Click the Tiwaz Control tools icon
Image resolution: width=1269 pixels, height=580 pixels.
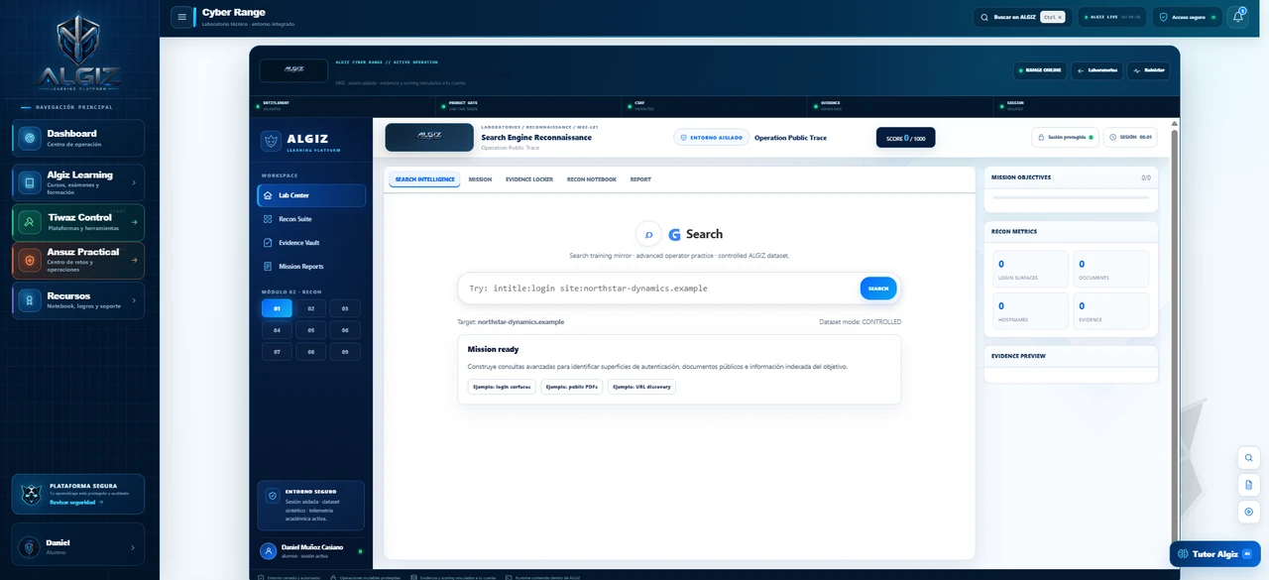(x=30, y=222)
